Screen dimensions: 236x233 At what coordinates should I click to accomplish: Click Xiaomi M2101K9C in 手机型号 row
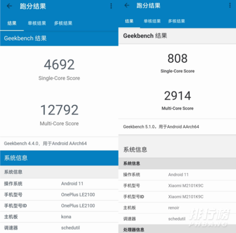pyautogui.click(x=186, y=185)
